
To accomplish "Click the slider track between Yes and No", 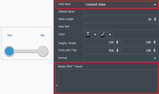I will [26, 51].
